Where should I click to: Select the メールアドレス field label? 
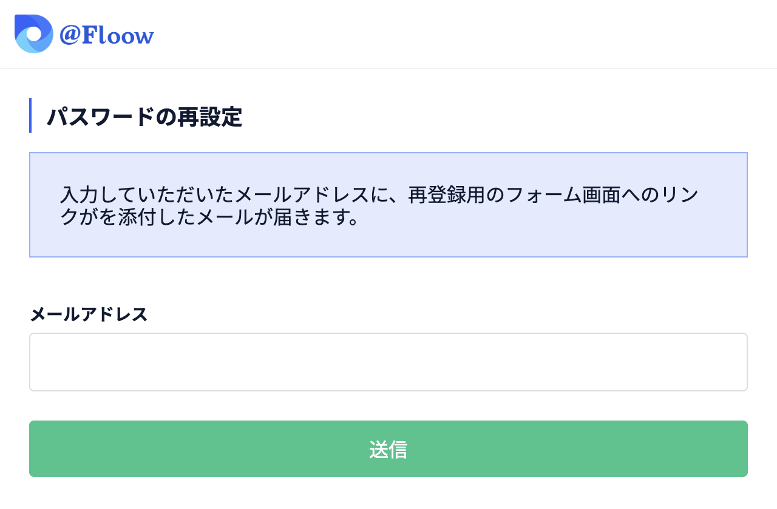click(88, 315)
